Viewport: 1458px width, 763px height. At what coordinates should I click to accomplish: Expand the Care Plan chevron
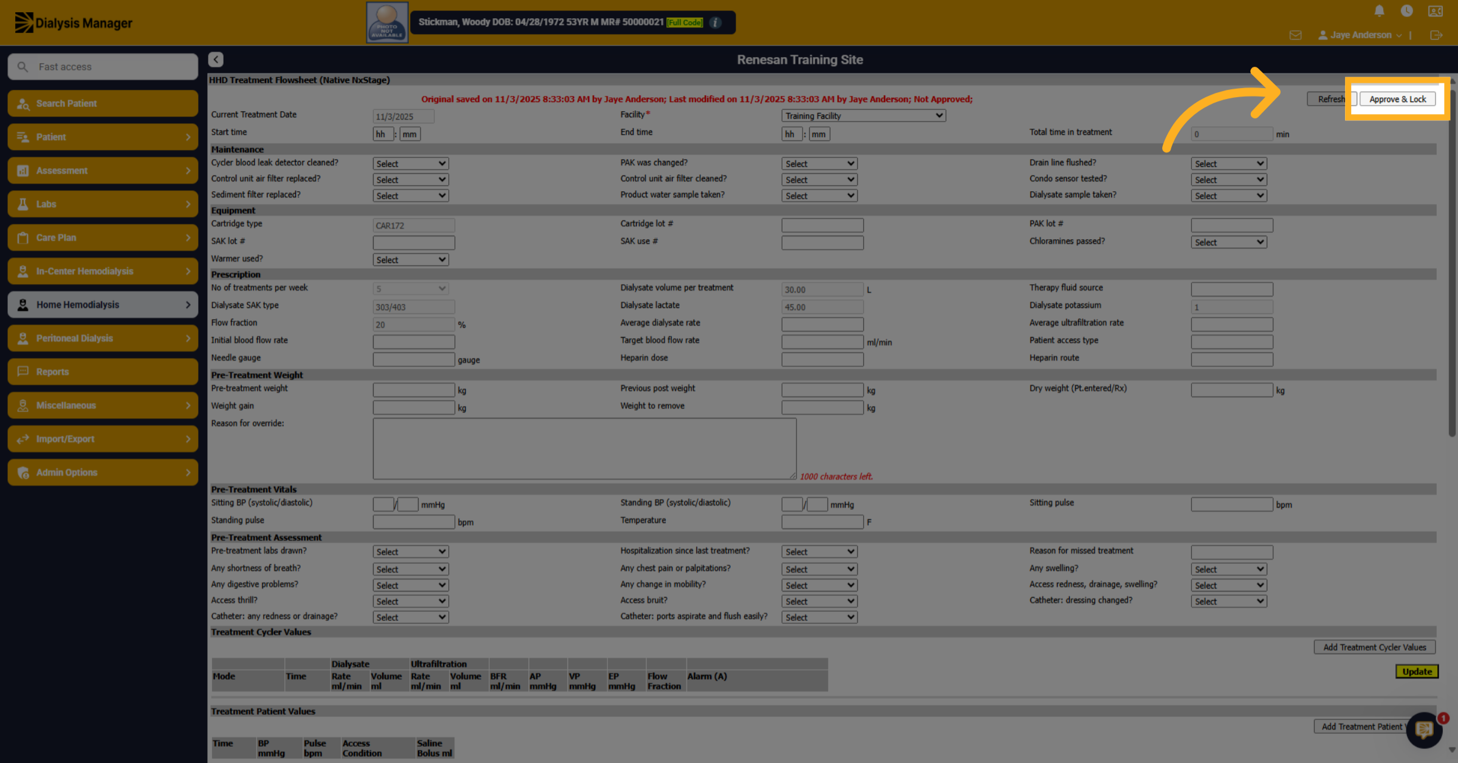tap(188, 238)
